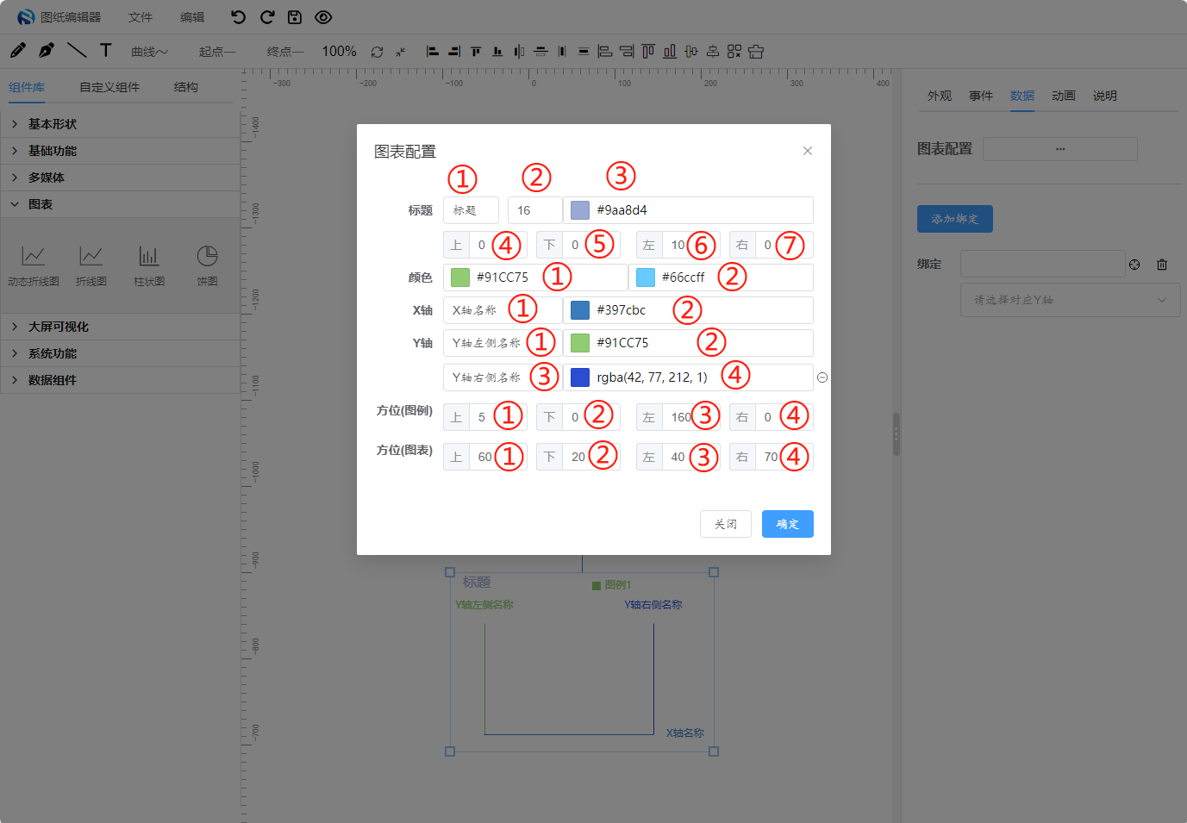The height and width of the screenshot is (823, 1187).
Task: Expand the 基础功能 category
Action: tap(120, 151)
